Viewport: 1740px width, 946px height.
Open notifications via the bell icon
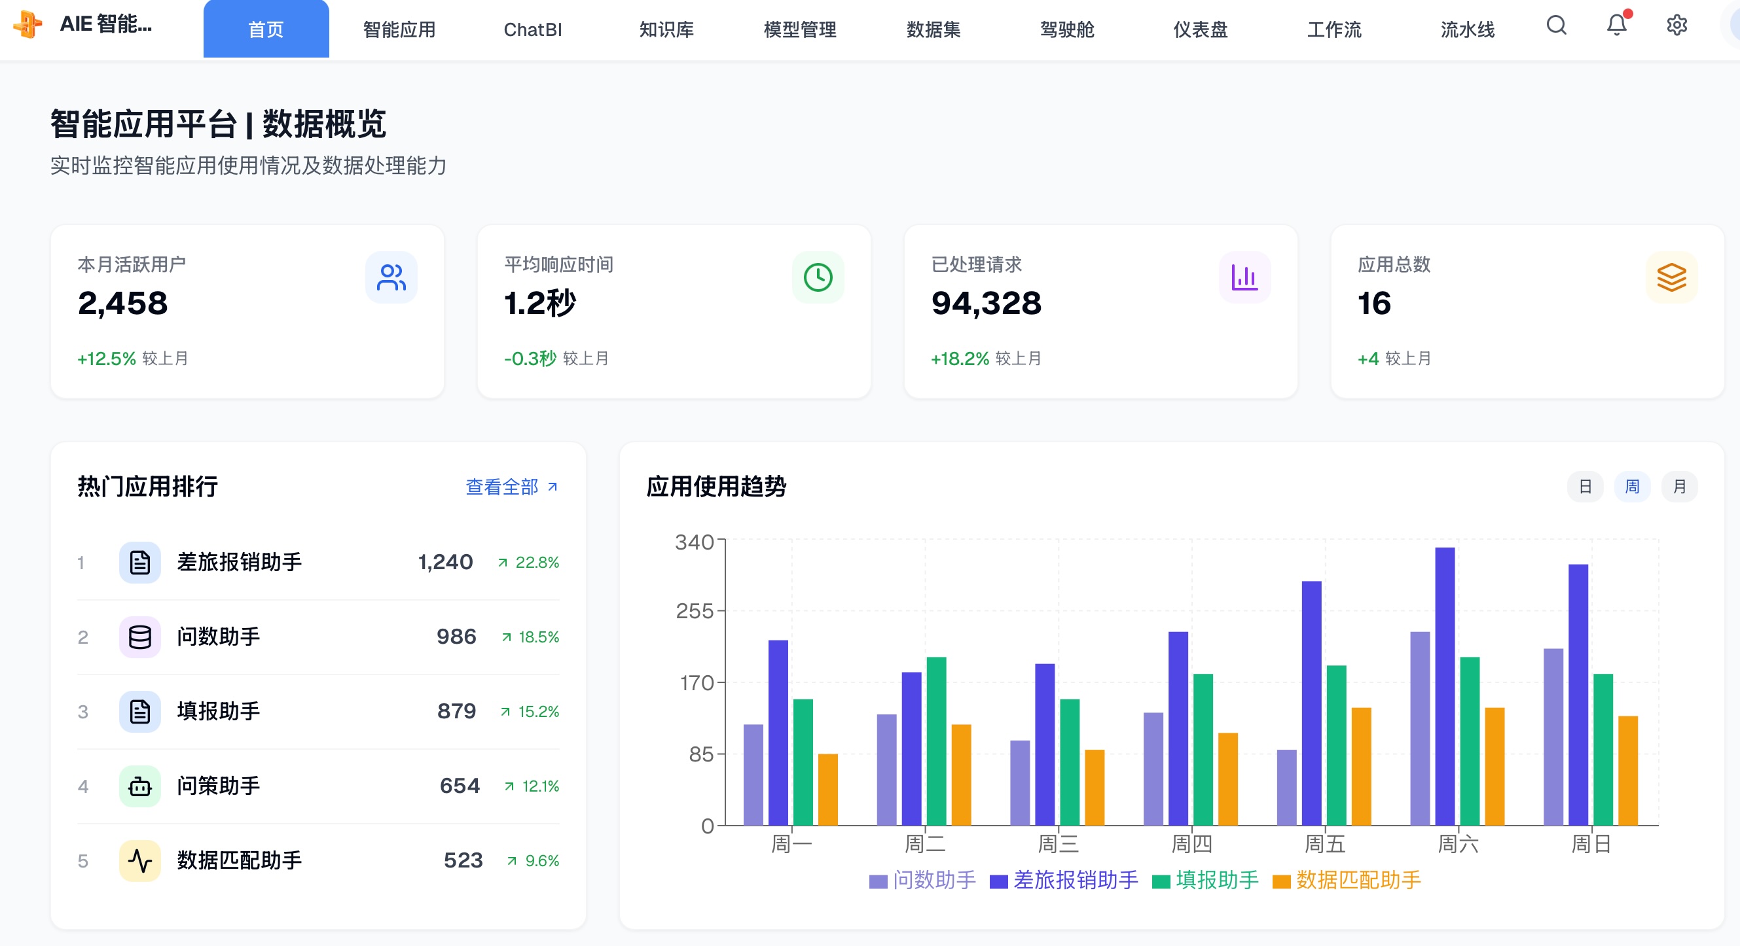tap(1616, 26)
